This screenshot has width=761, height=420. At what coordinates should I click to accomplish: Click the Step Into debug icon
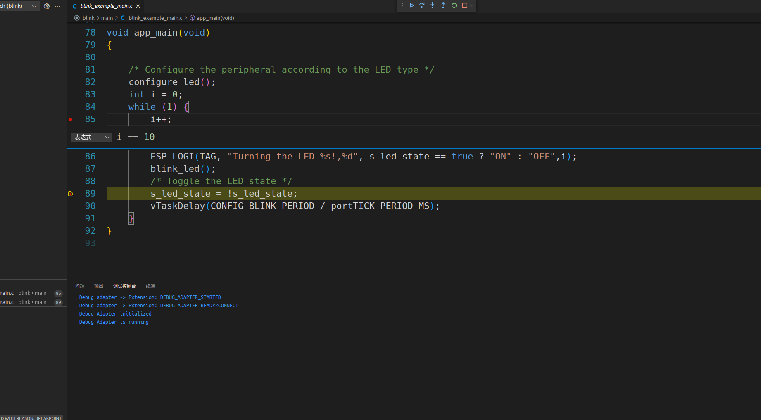pos(433,5)
